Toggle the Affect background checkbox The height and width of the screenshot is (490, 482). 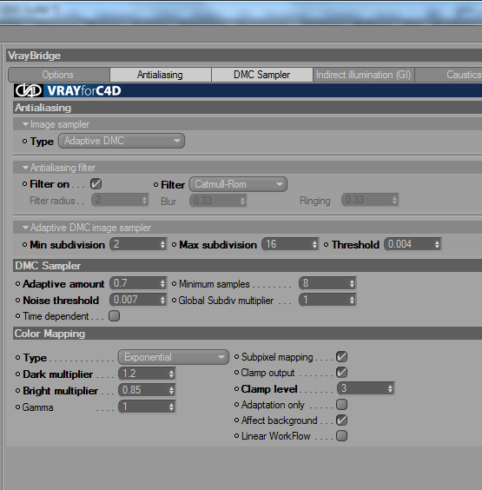341,420
